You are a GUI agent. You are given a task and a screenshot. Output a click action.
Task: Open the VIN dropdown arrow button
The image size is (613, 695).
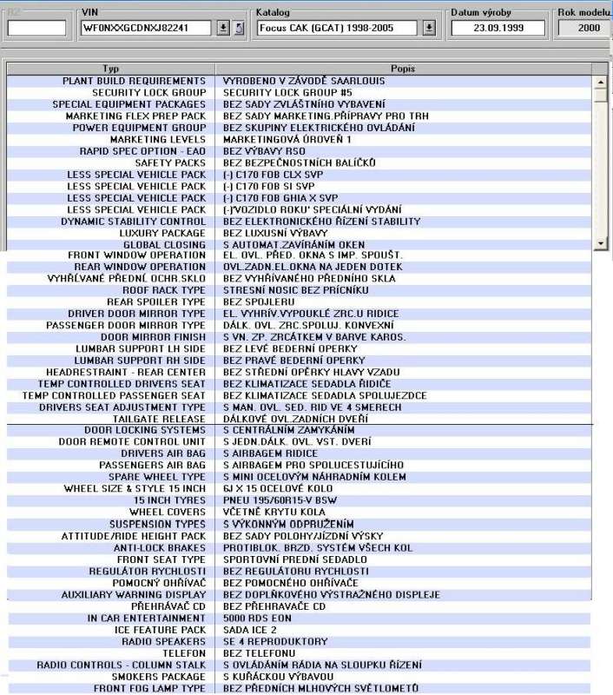click(224, 28)
